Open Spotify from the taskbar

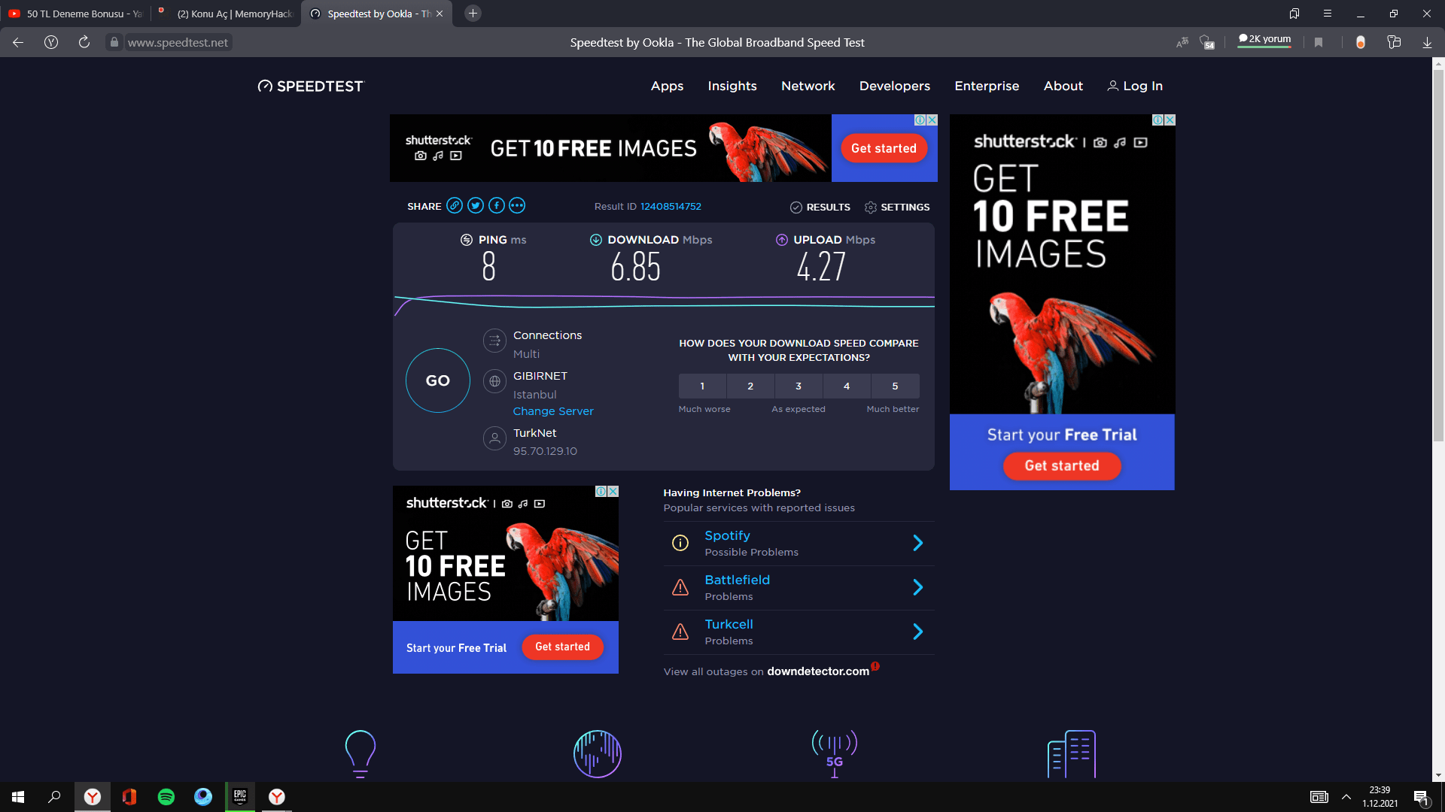(166, 797)
